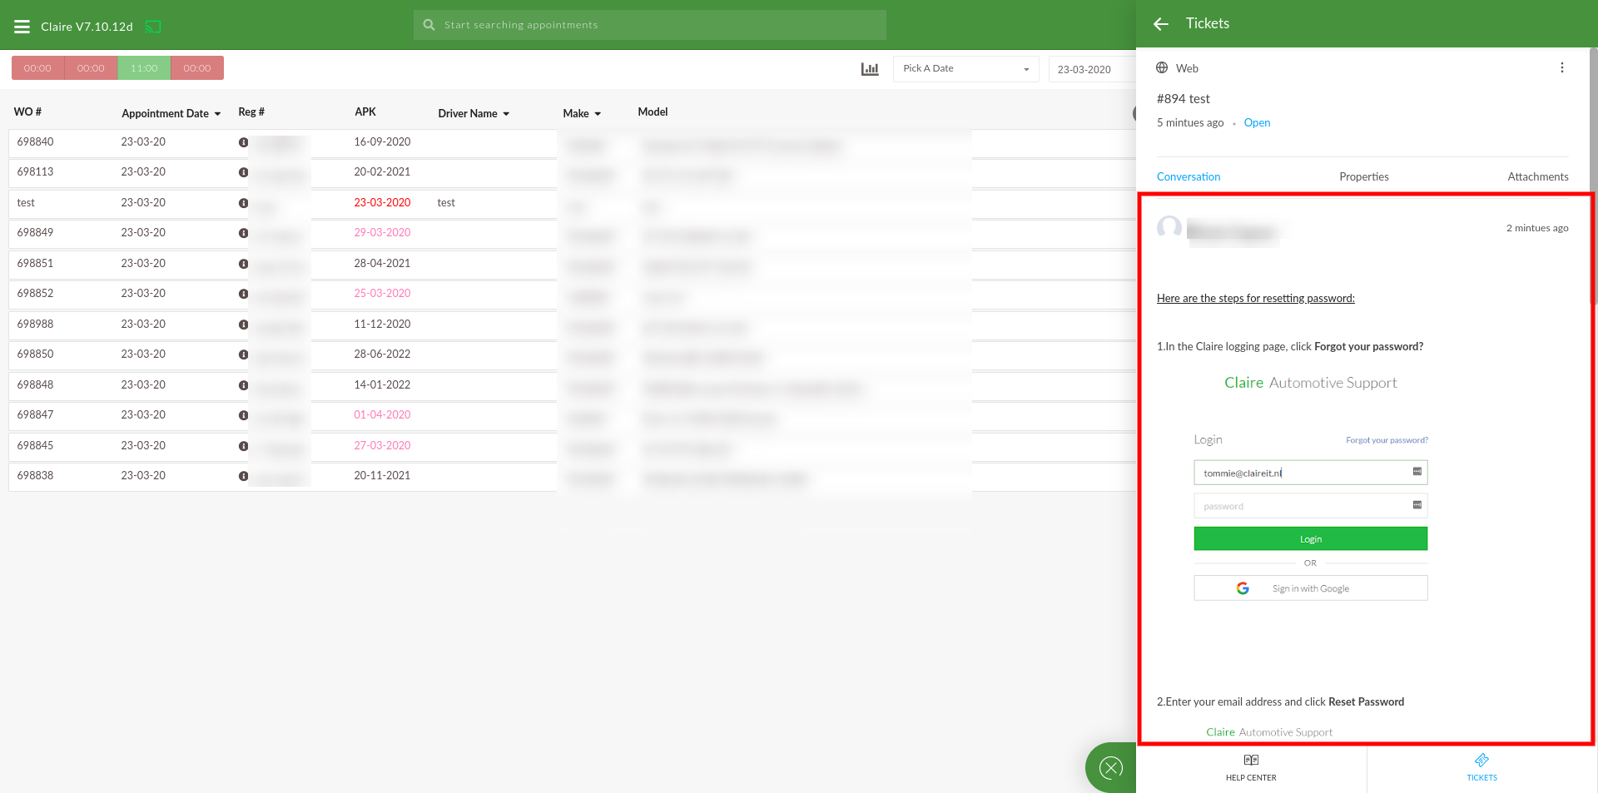Click the Reg # column header
This screenshot has width=1598, height=793.
[x=251, y=112]
